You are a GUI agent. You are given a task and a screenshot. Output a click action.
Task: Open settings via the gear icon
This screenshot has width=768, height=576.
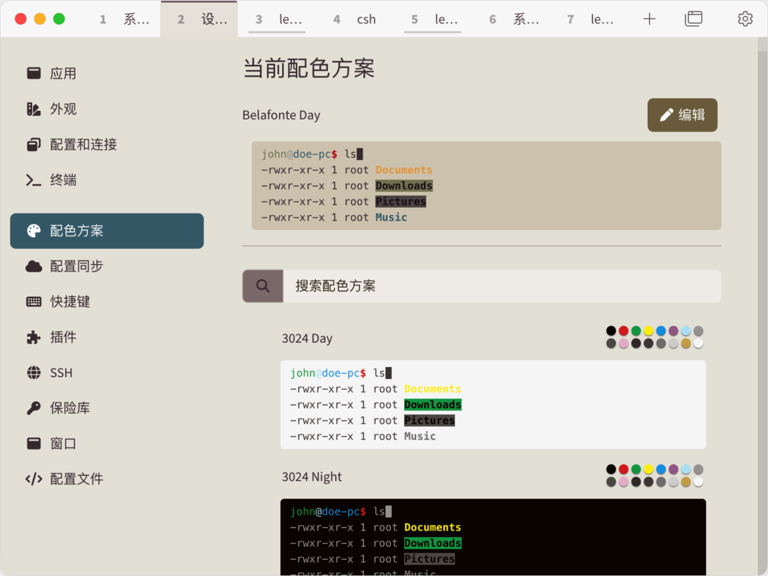745,19
